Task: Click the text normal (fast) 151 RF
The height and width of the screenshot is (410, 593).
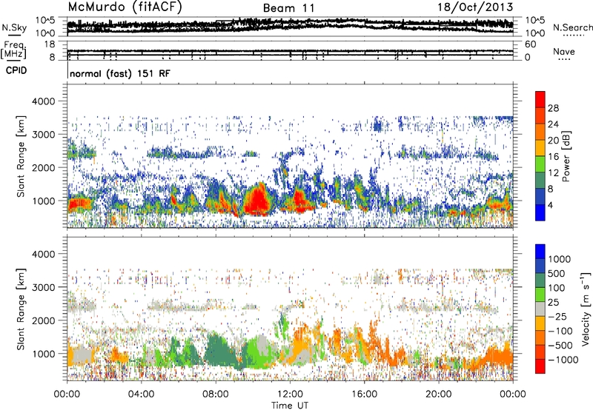Action: [x=120, y=73]
